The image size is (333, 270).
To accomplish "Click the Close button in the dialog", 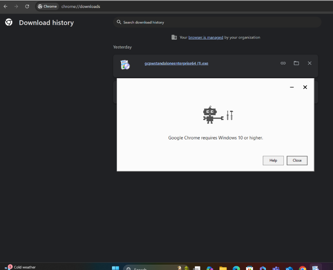I will tap(297, 160).
